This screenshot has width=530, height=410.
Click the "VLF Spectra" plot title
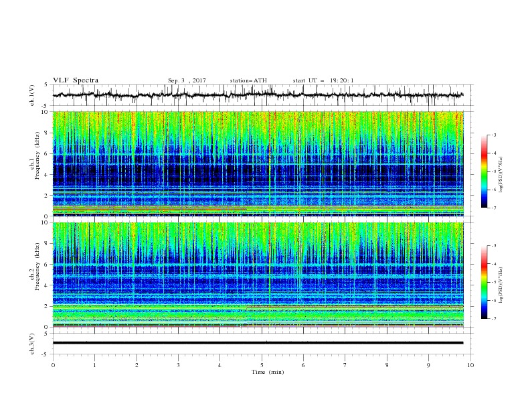[76, 80]
